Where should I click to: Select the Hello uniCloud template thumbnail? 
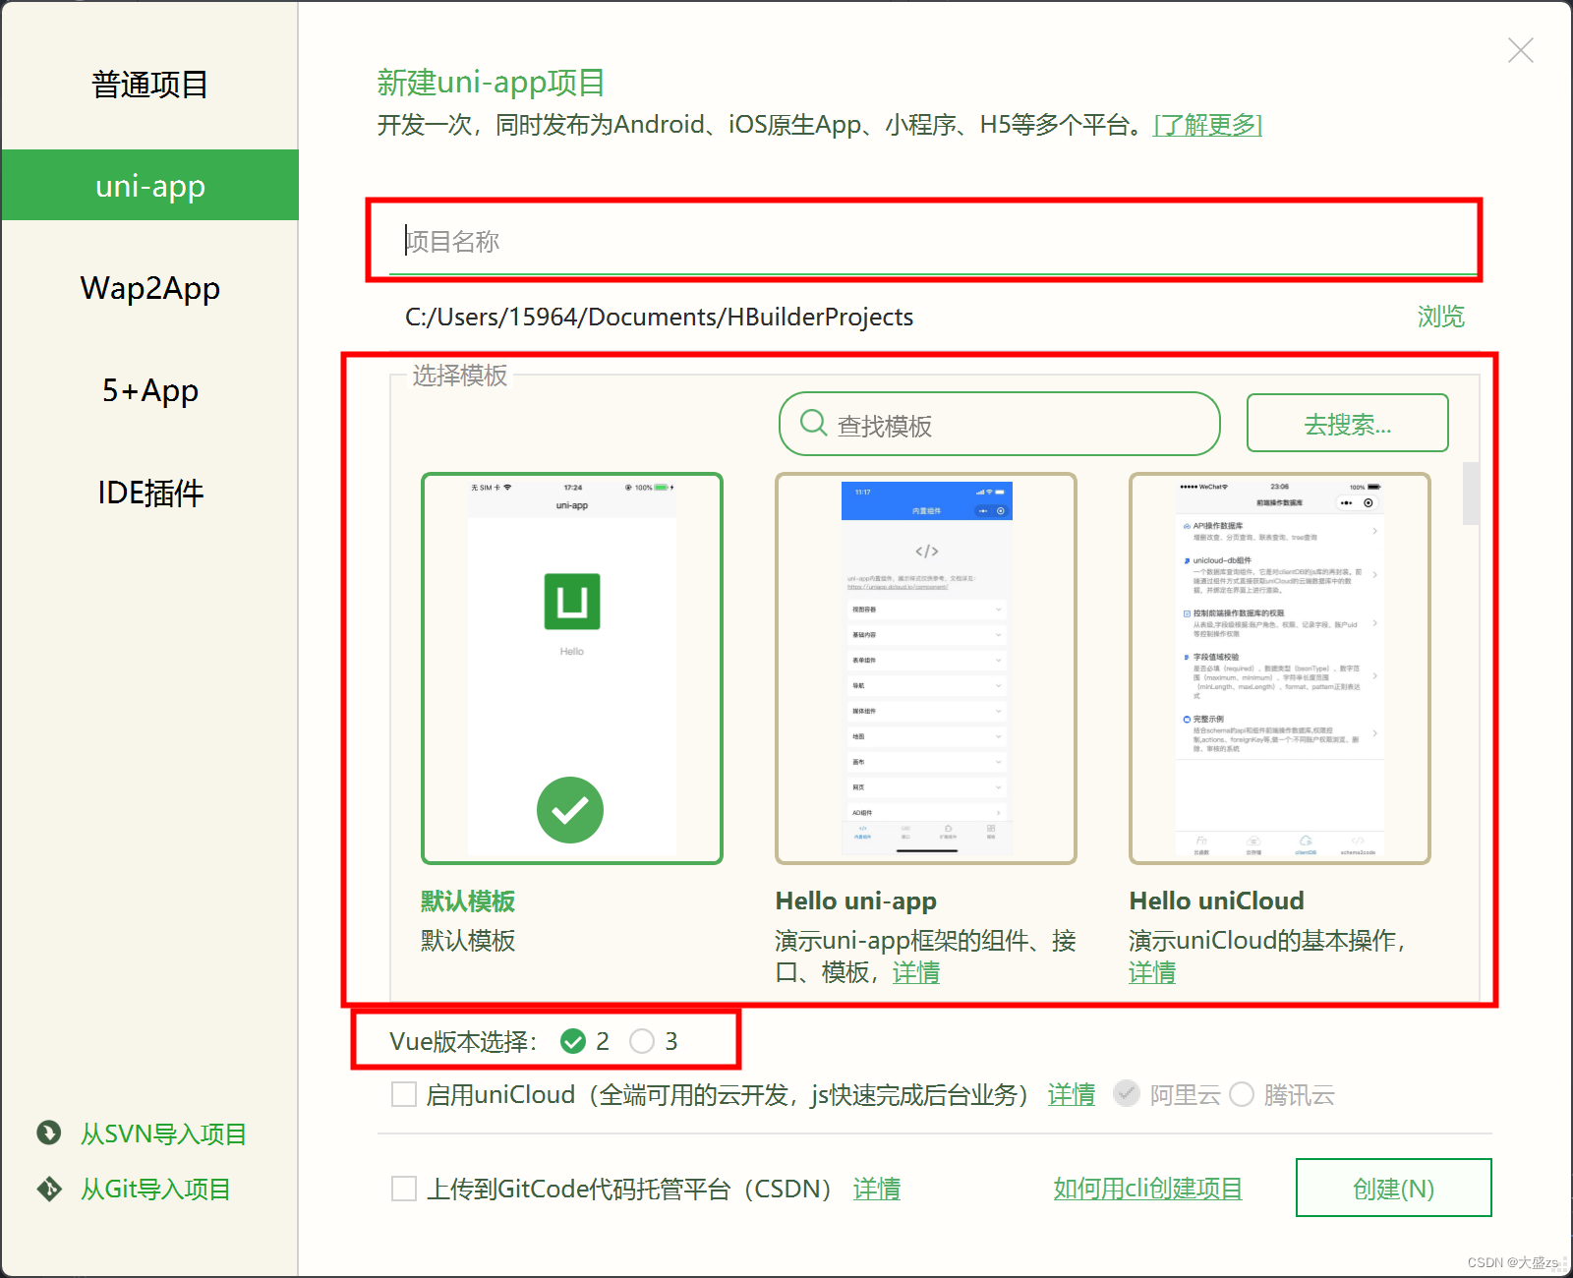[x=1280, y=668]
